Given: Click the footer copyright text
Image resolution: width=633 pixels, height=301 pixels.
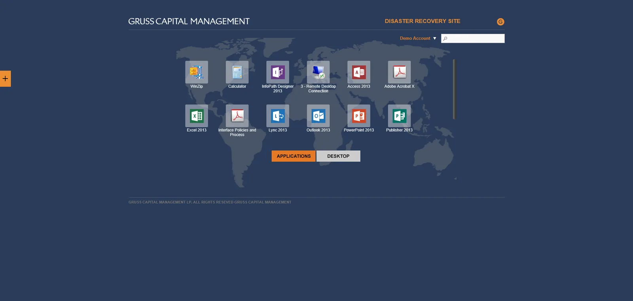Looking at the screenshot, I should coord(210,202).
